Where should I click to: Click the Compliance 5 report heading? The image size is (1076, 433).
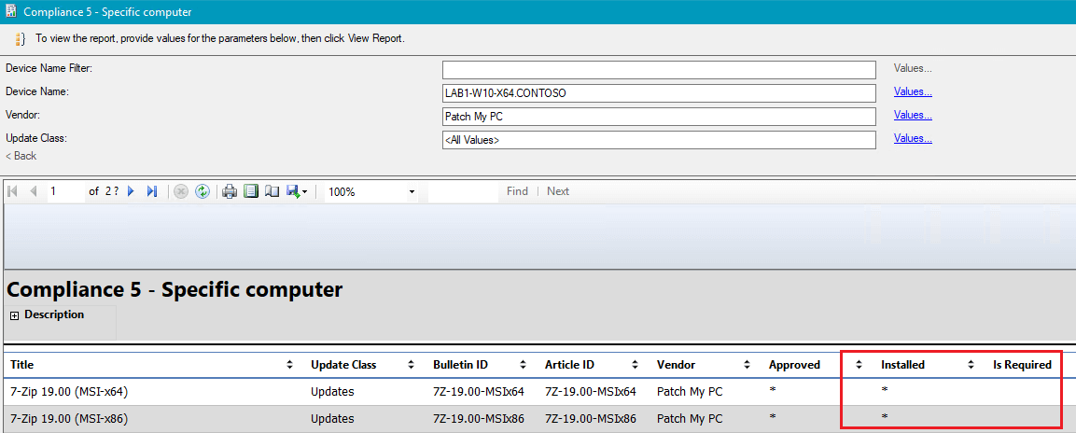pos(175,289)
